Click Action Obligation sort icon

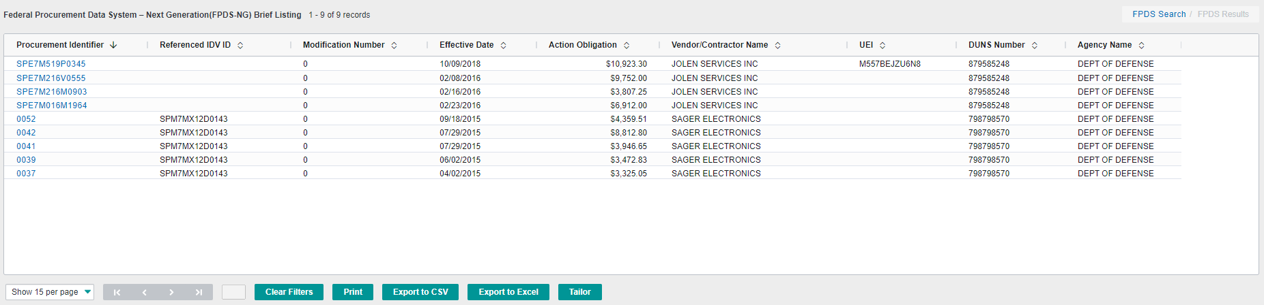click(627, 45)
